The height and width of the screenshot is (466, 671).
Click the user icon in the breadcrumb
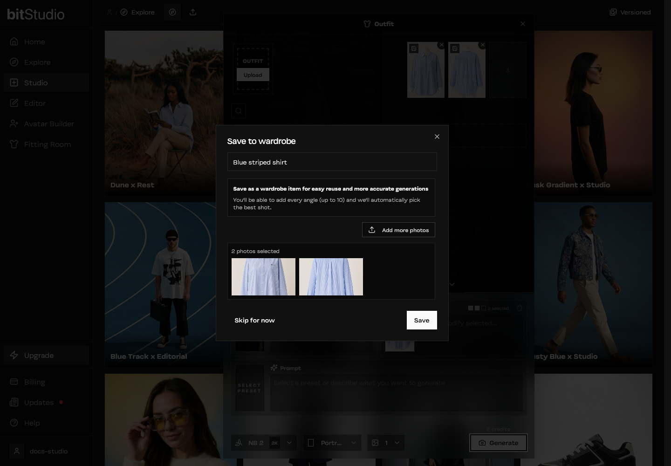(x=110, y=12)
